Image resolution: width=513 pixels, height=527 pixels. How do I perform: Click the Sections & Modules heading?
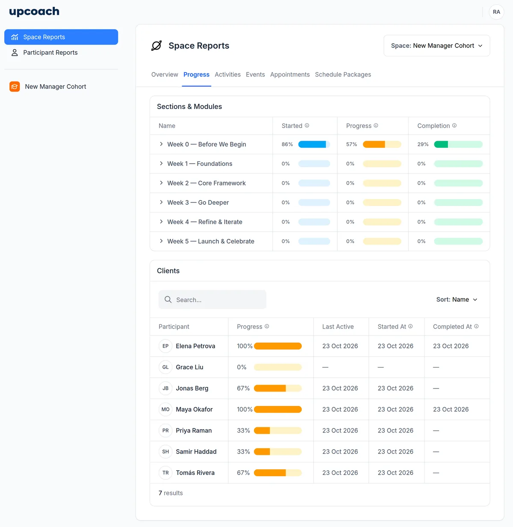pos(189,107)
